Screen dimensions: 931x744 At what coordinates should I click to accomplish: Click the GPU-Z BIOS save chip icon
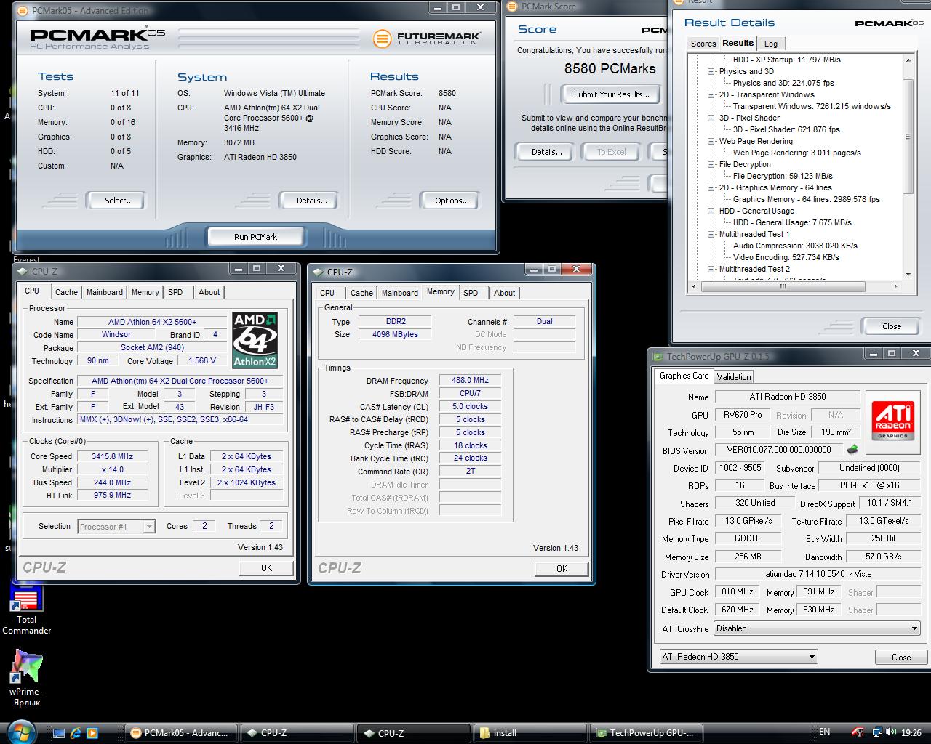point(852,450)
